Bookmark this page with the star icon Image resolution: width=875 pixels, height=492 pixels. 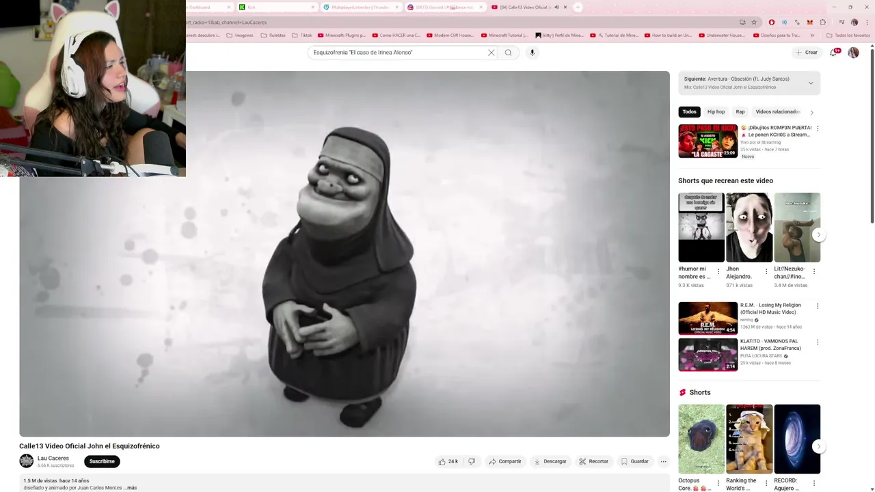pyautogui.click(x=754, y=22)
